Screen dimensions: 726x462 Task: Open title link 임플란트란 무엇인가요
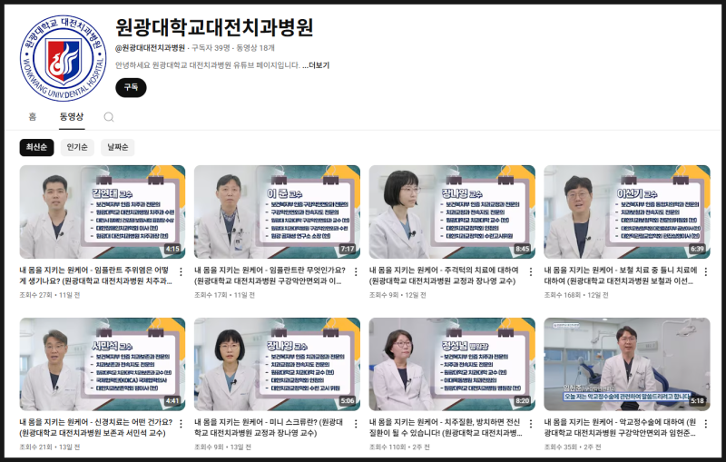(270, 275)
